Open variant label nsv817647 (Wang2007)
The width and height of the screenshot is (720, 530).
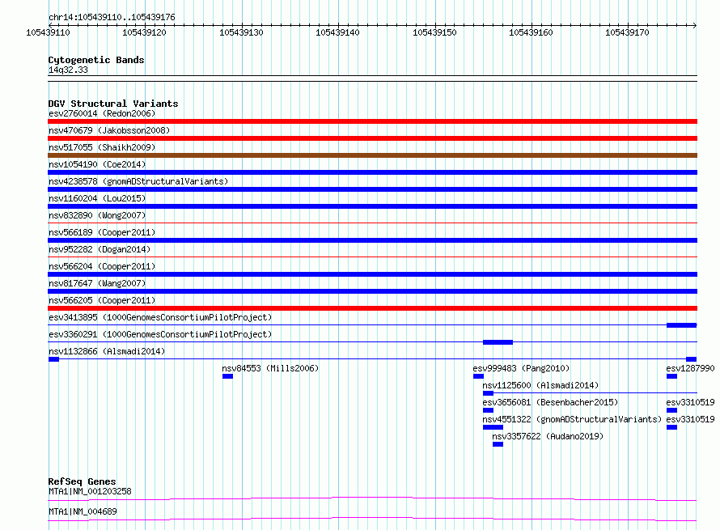97,283
